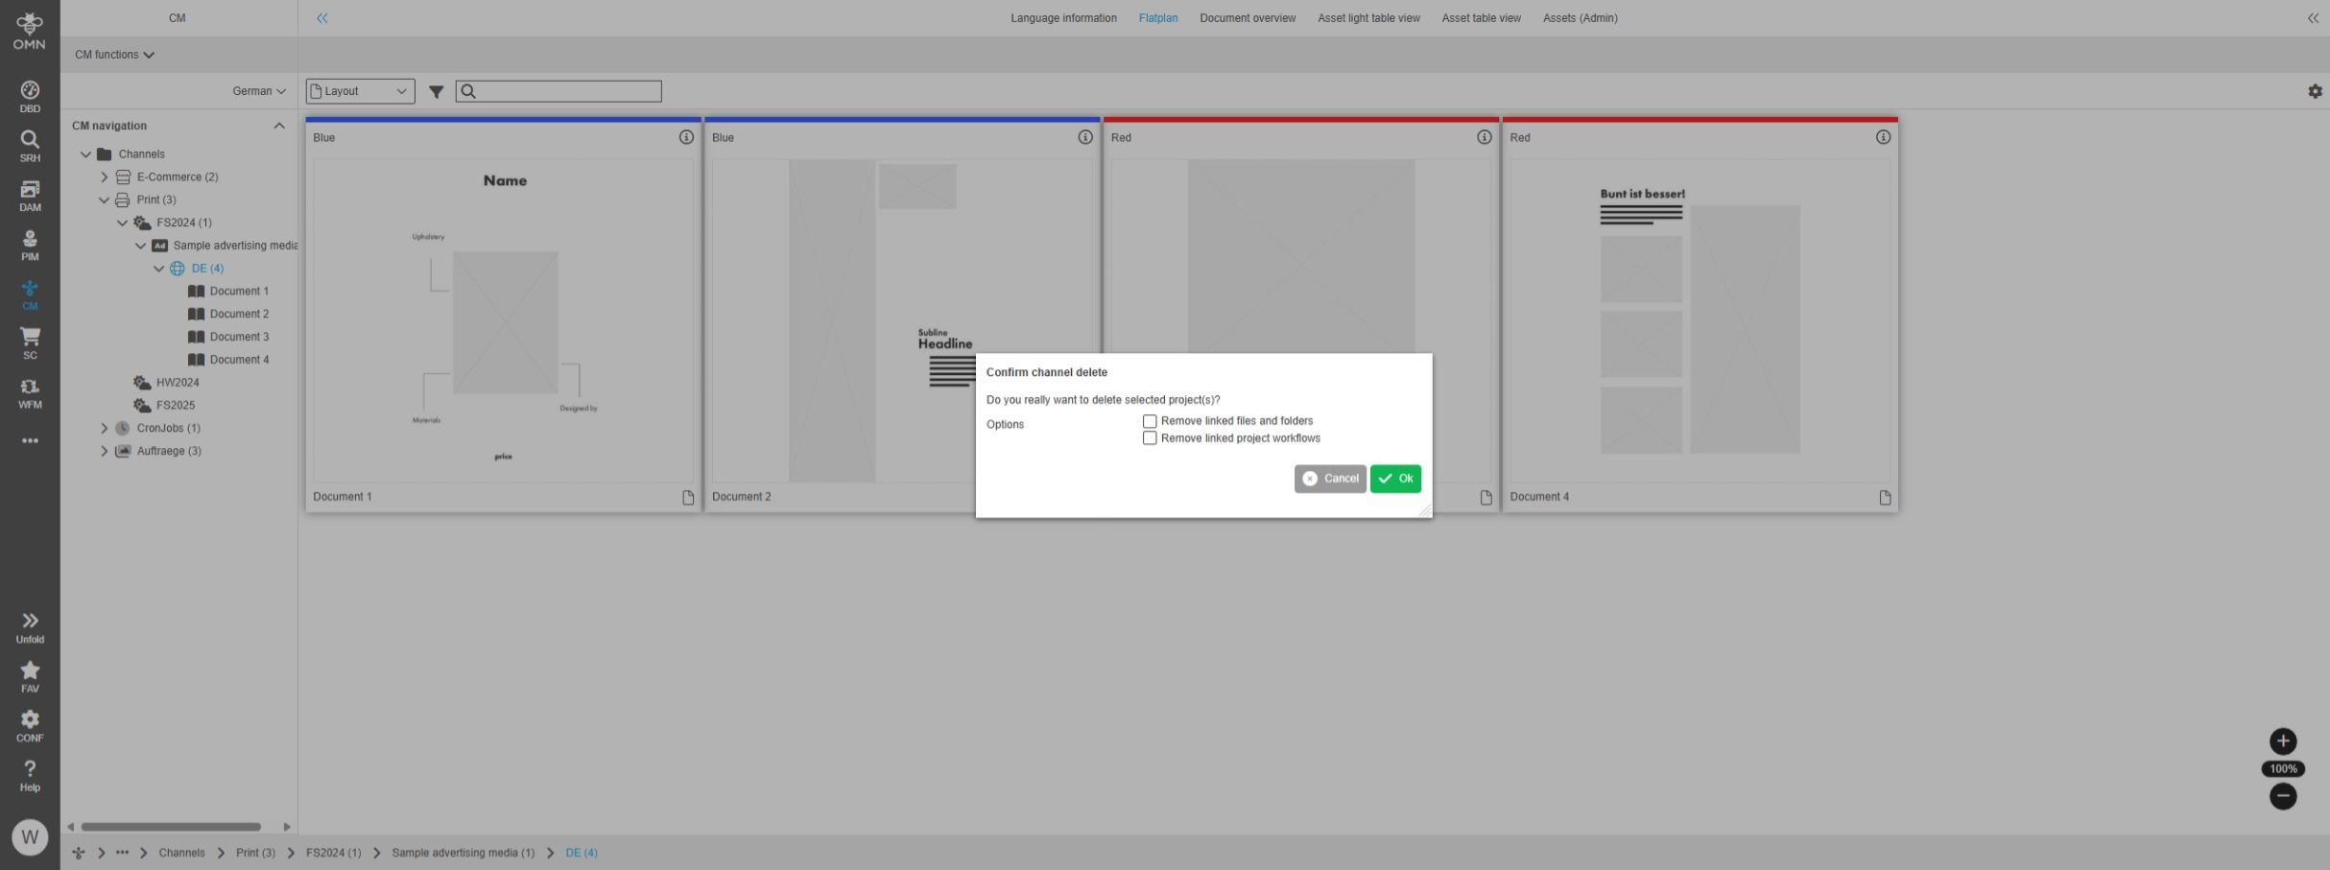Viewport: 2330px width, 870px height.
Task: Expand the Auftraege (3) node
Action: tap(104, 452)
